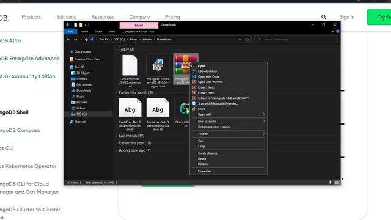Click the Search Downloads field
Screen dimensions: 391x220
point(296,39)
